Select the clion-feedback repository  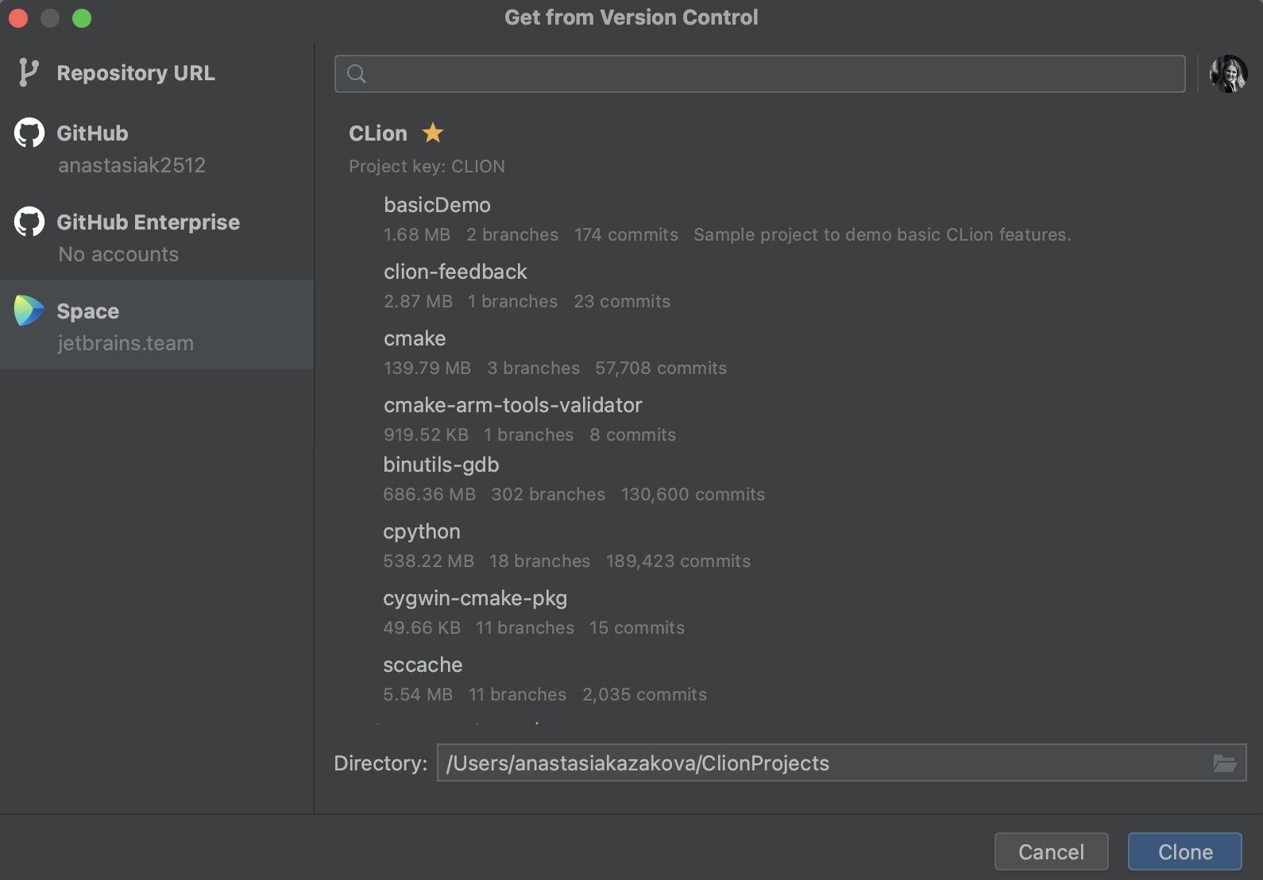coord(455,272)
